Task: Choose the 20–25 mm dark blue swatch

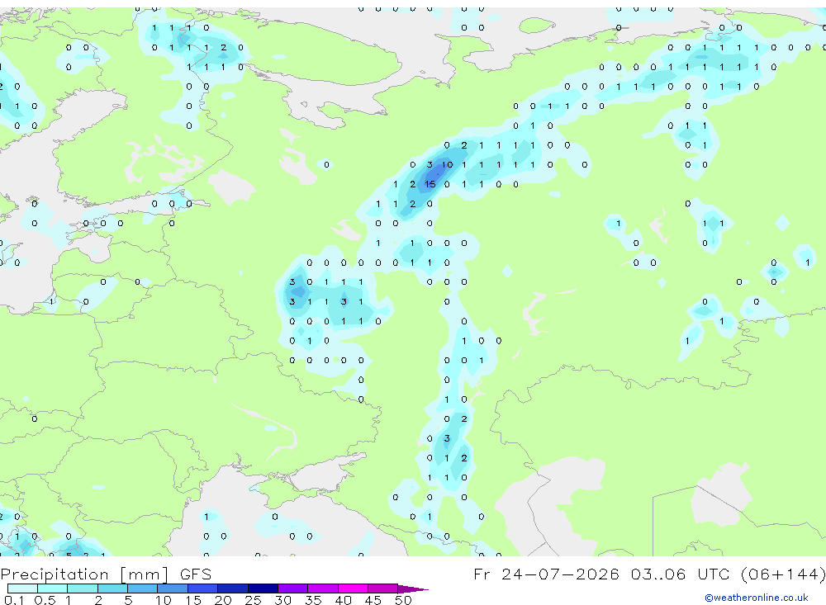Action: [x=233, y=588]
